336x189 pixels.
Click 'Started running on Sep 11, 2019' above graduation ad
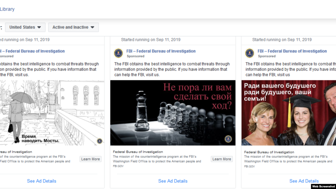point(282,39)
